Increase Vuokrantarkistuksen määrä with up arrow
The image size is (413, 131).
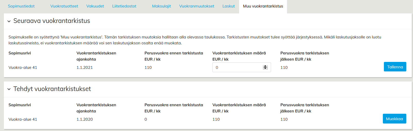(x=265, y=66)
